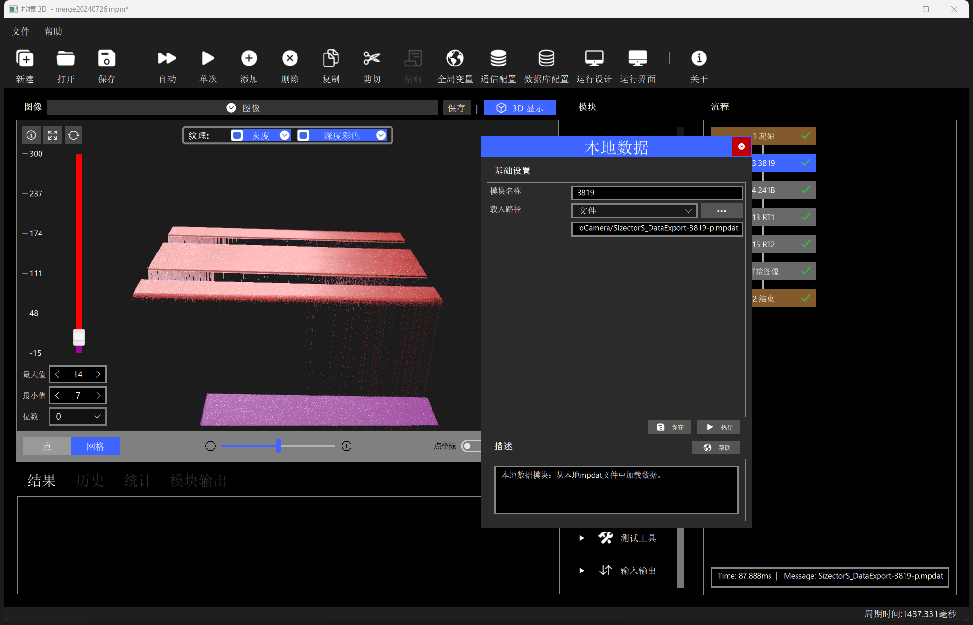Select 点 display mode
This screenshot has width=973, height=625.
47,446
